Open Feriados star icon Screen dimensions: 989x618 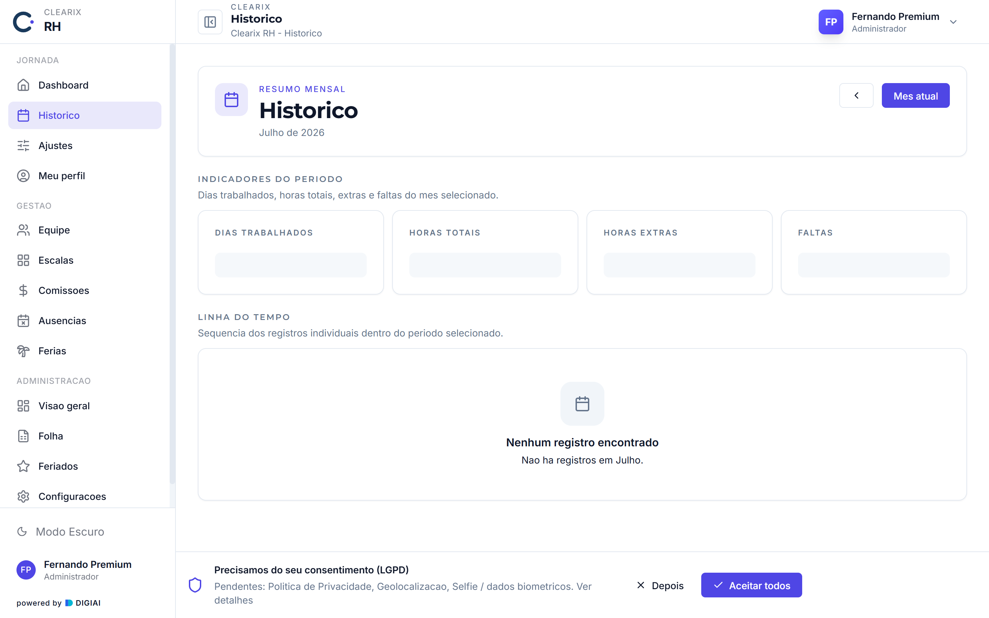tap(23, 466)
